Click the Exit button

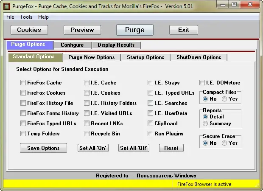click(184, 30)
